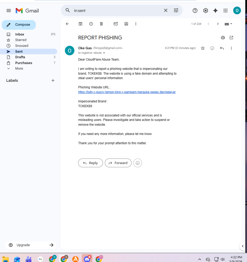This screenshot has height=262, width=247.
Task: Open Microsoft Teams from the taskbar
Action: pyautogui.click(x=29, y=259)
